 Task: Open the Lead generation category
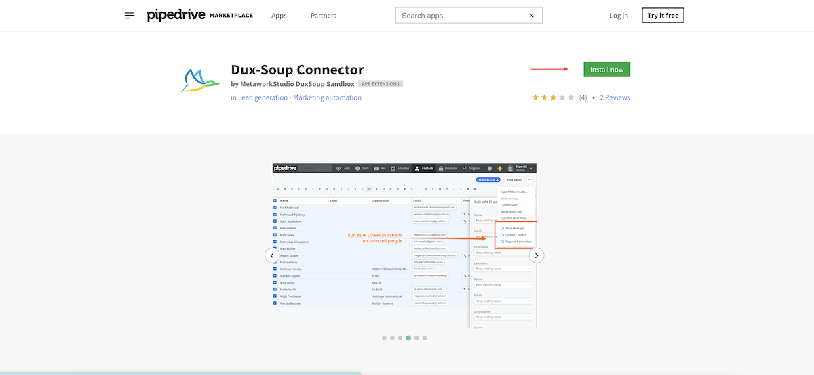click(x=263, y=97)
